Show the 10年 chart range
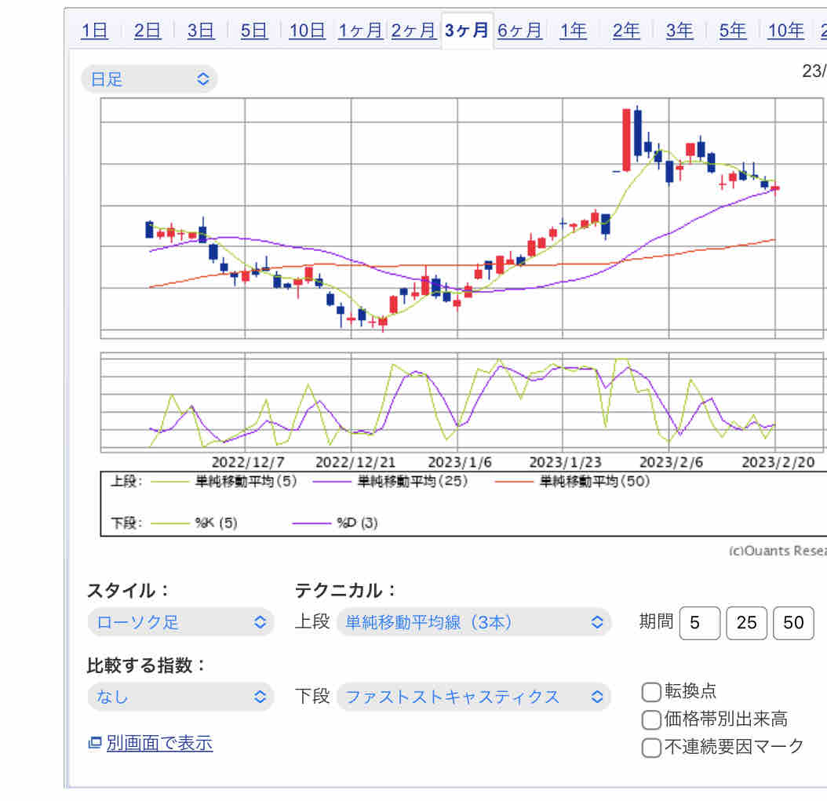The image size is (827, 801). (786, 31)
